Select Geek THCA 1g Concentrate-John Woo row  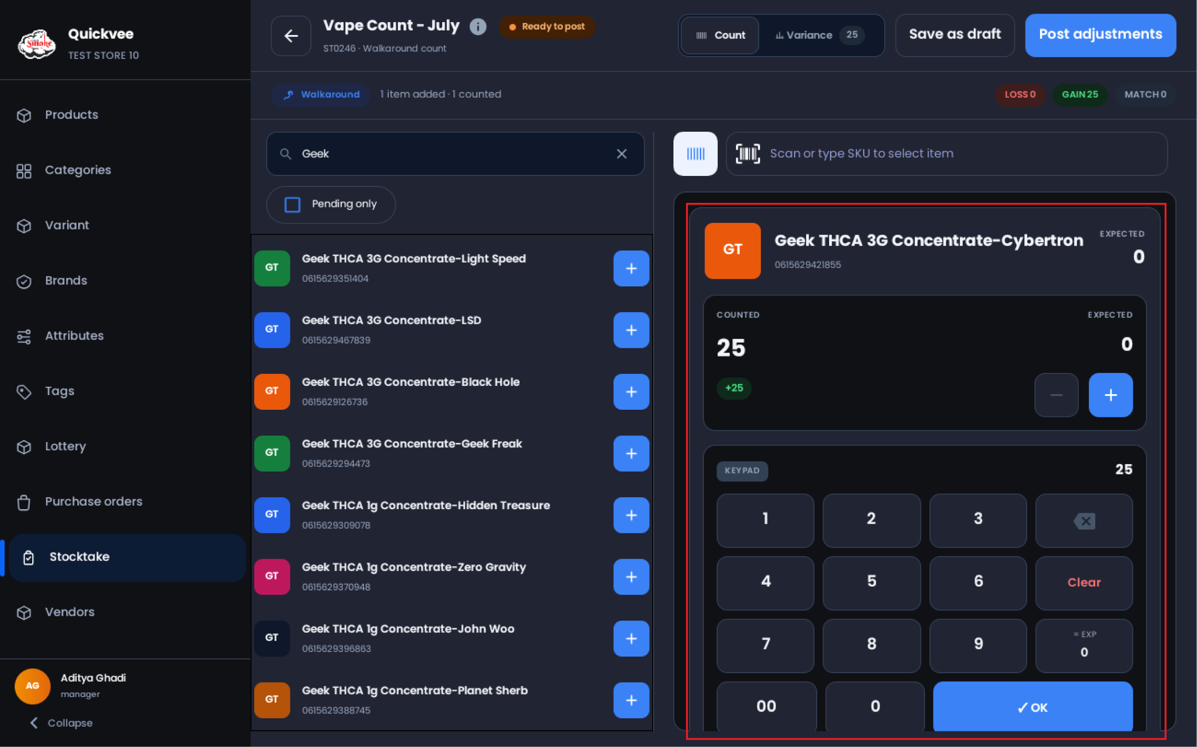pos(452,639)
